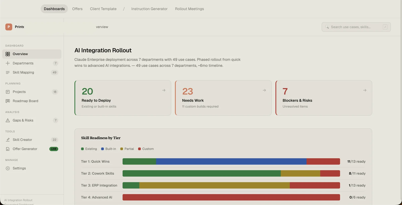
Task: Click arrow on Ready to Deploy card
Action: click(164, 90)
